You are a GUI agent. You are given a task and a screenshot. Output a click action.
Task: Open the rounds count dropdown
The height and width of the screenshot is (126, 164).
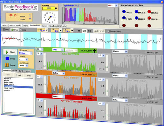27,59
